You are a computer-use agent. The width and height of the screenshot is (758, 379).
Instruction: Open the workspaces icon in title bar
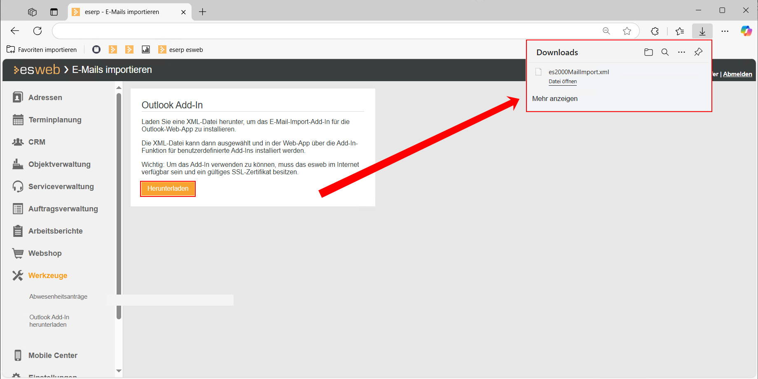pyautogui.click(x=33, y=12)
